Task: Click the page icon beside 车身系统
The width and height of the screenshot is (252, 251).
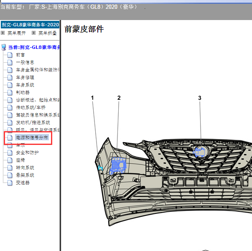Action: click(10, 85)
